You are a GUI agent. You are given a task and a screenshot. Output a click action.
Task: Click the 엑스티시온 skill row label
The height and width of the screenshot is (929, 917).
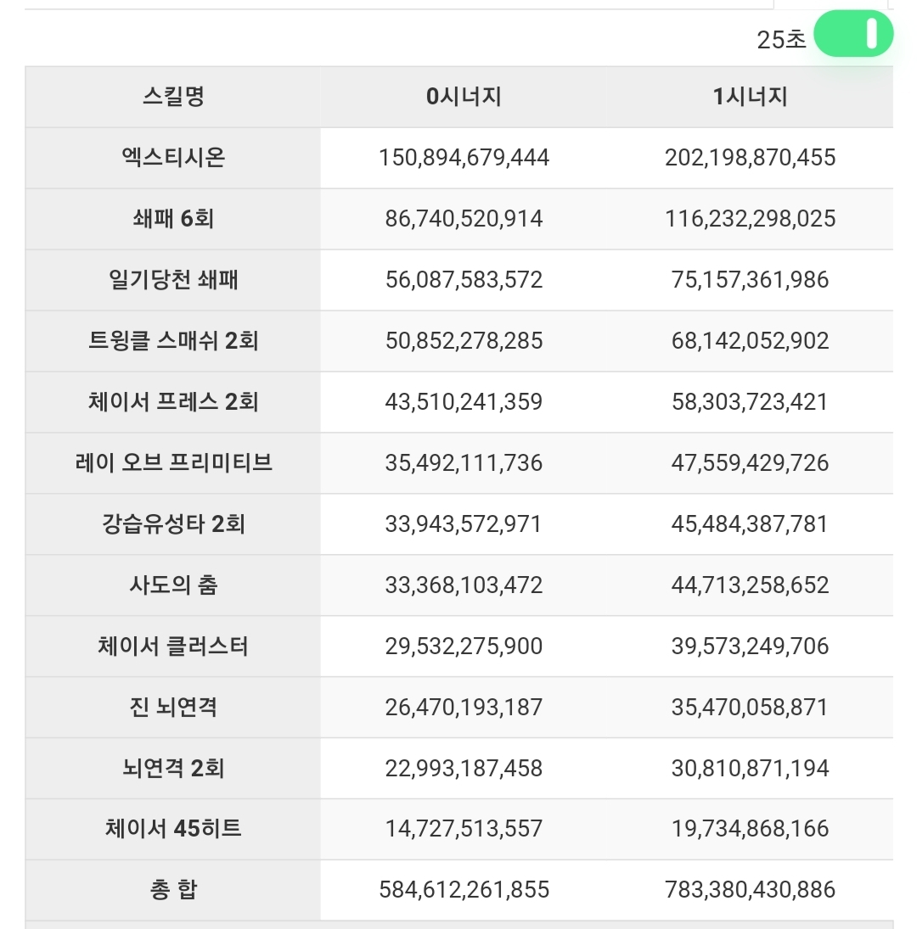click(173, 158)
